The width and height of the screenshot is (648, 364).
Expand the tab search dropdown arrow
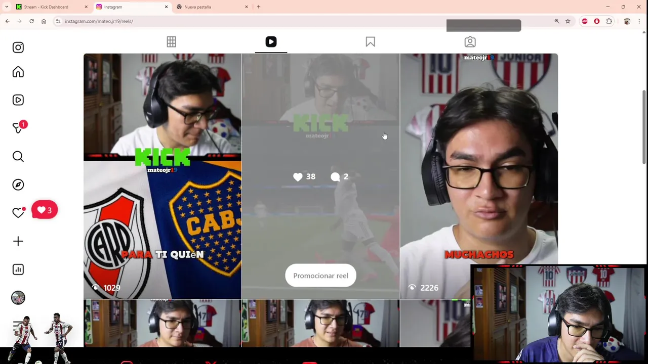(7, 7)
